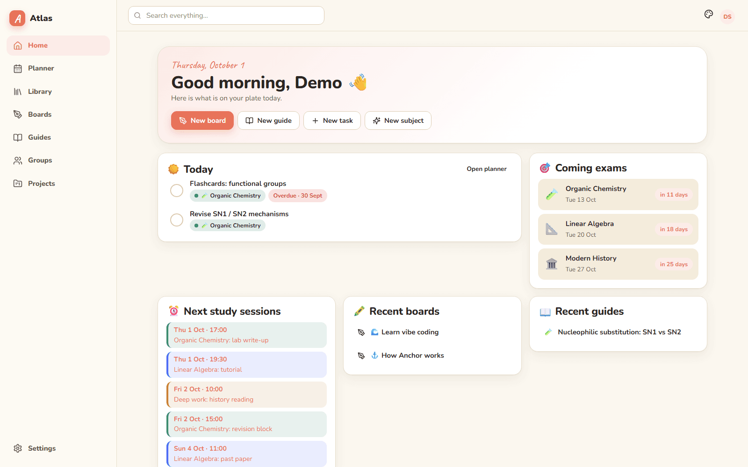Click the Guides book icon in sidebar
Image resolution: width=748 pixels, height=467 pixels.
pos(18,137)
